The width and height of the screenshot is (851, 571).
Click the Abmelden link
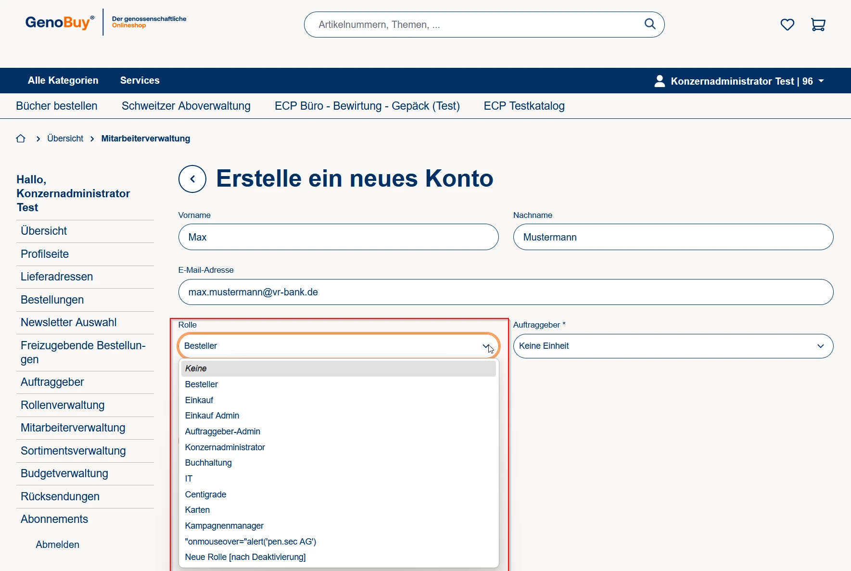pos(57,545)
